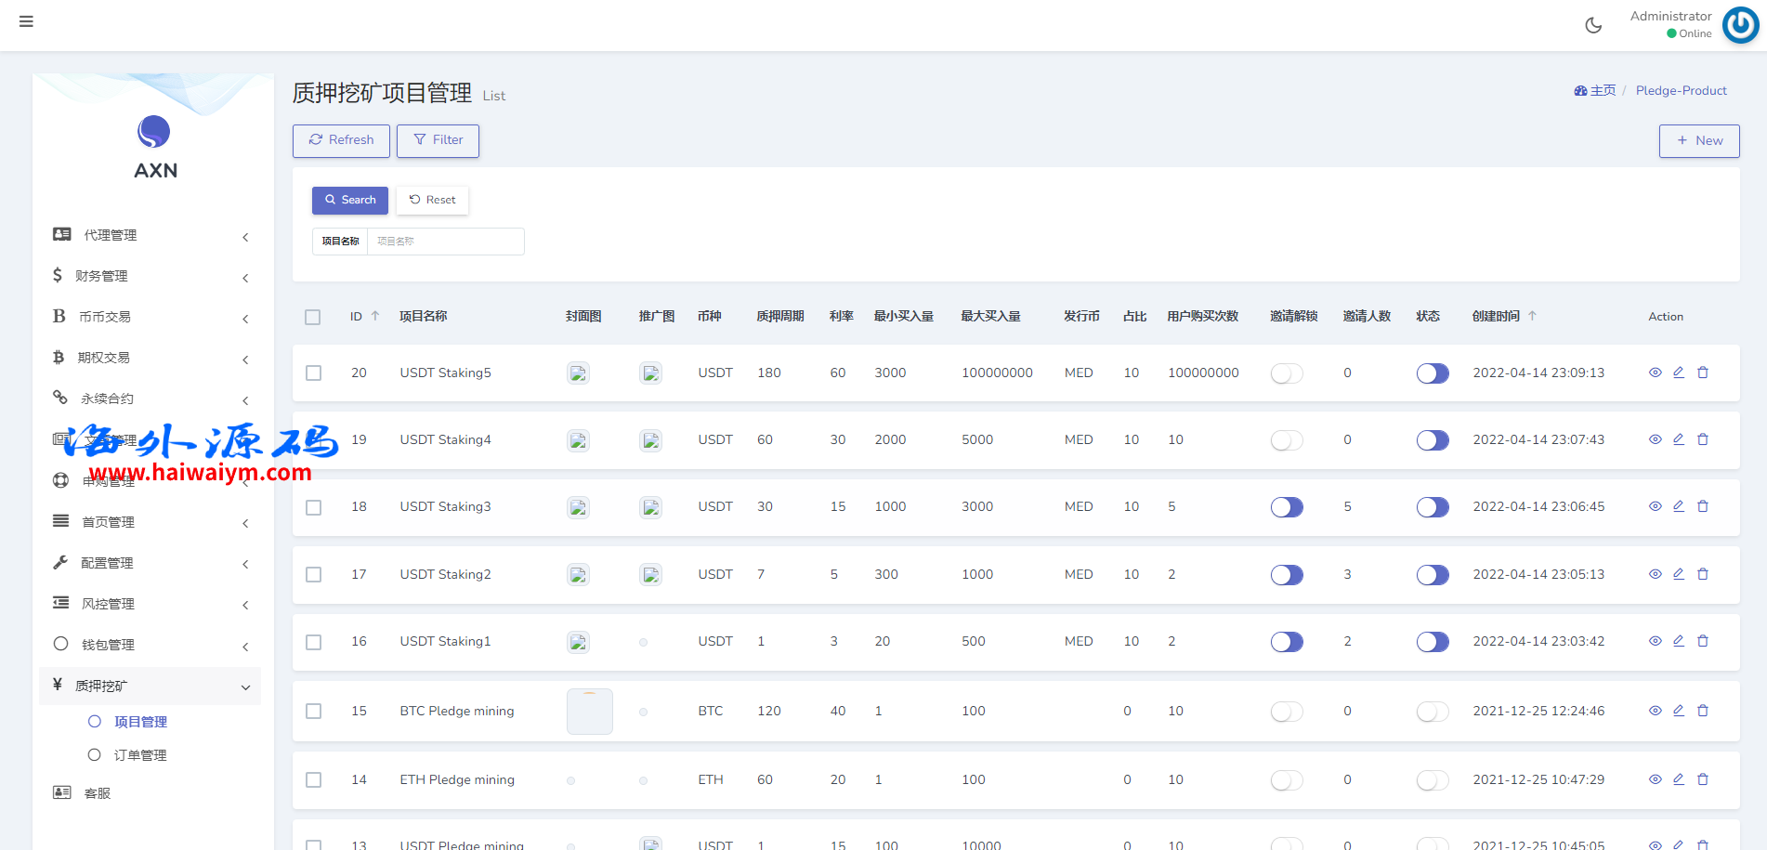View details of USDT Staking5 row
This screenshot has width=1767, height=850.
pyautogui.click(x=1655, y=373)
